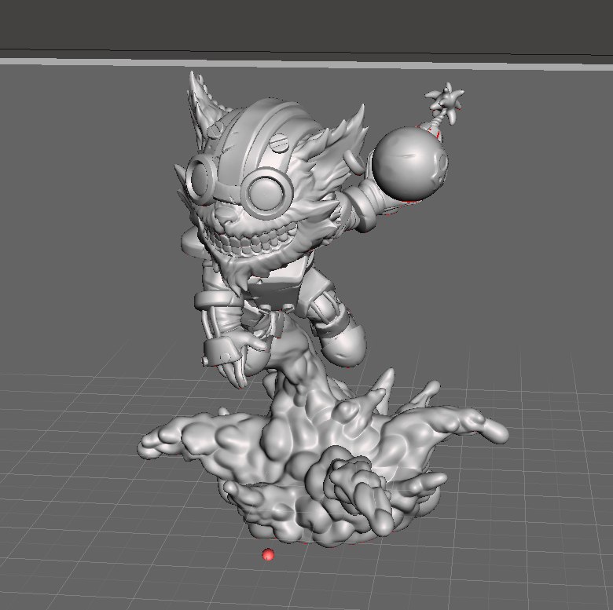Click the small red sphere marker

coord(268,554)
